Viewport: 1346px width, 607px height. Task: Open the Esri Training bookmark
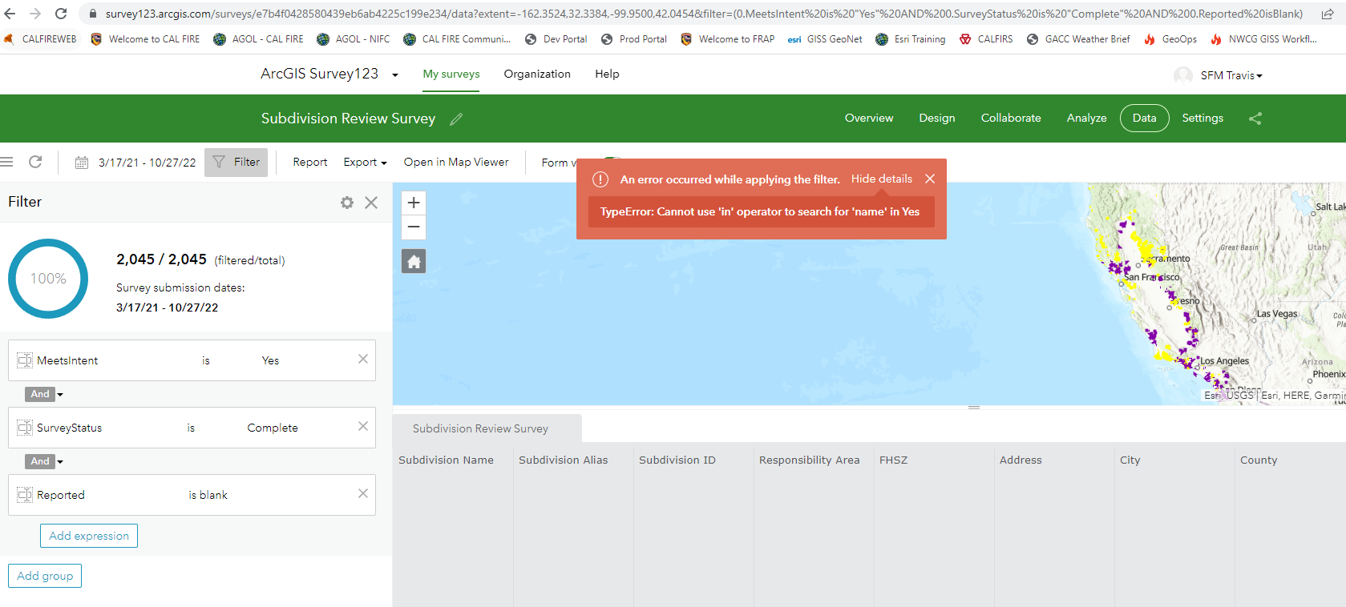(x=911, y=38)
